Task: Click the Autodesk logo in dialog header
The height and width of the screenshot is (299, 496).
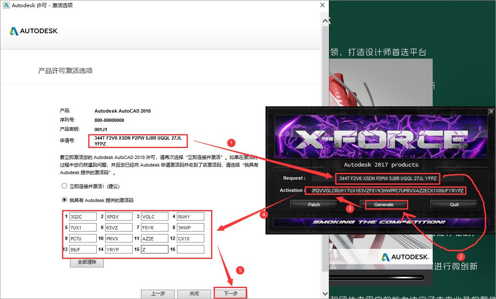Action: (x=34, y=31)
